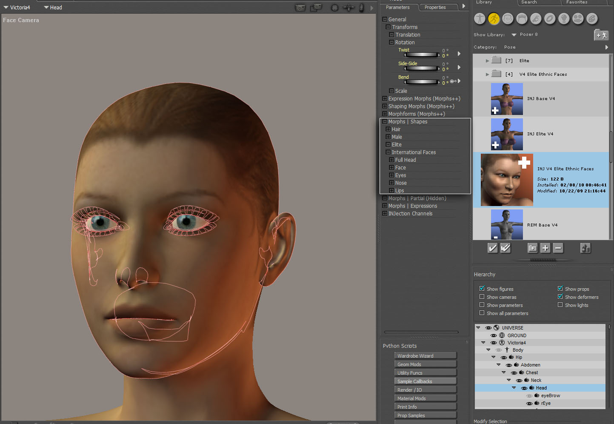
Task: Open the Figures library category icon
Action: [480, 19]
